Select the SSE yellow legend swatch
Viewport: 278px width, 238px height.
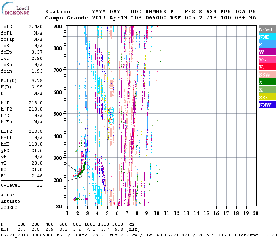(x=266, y=97)
